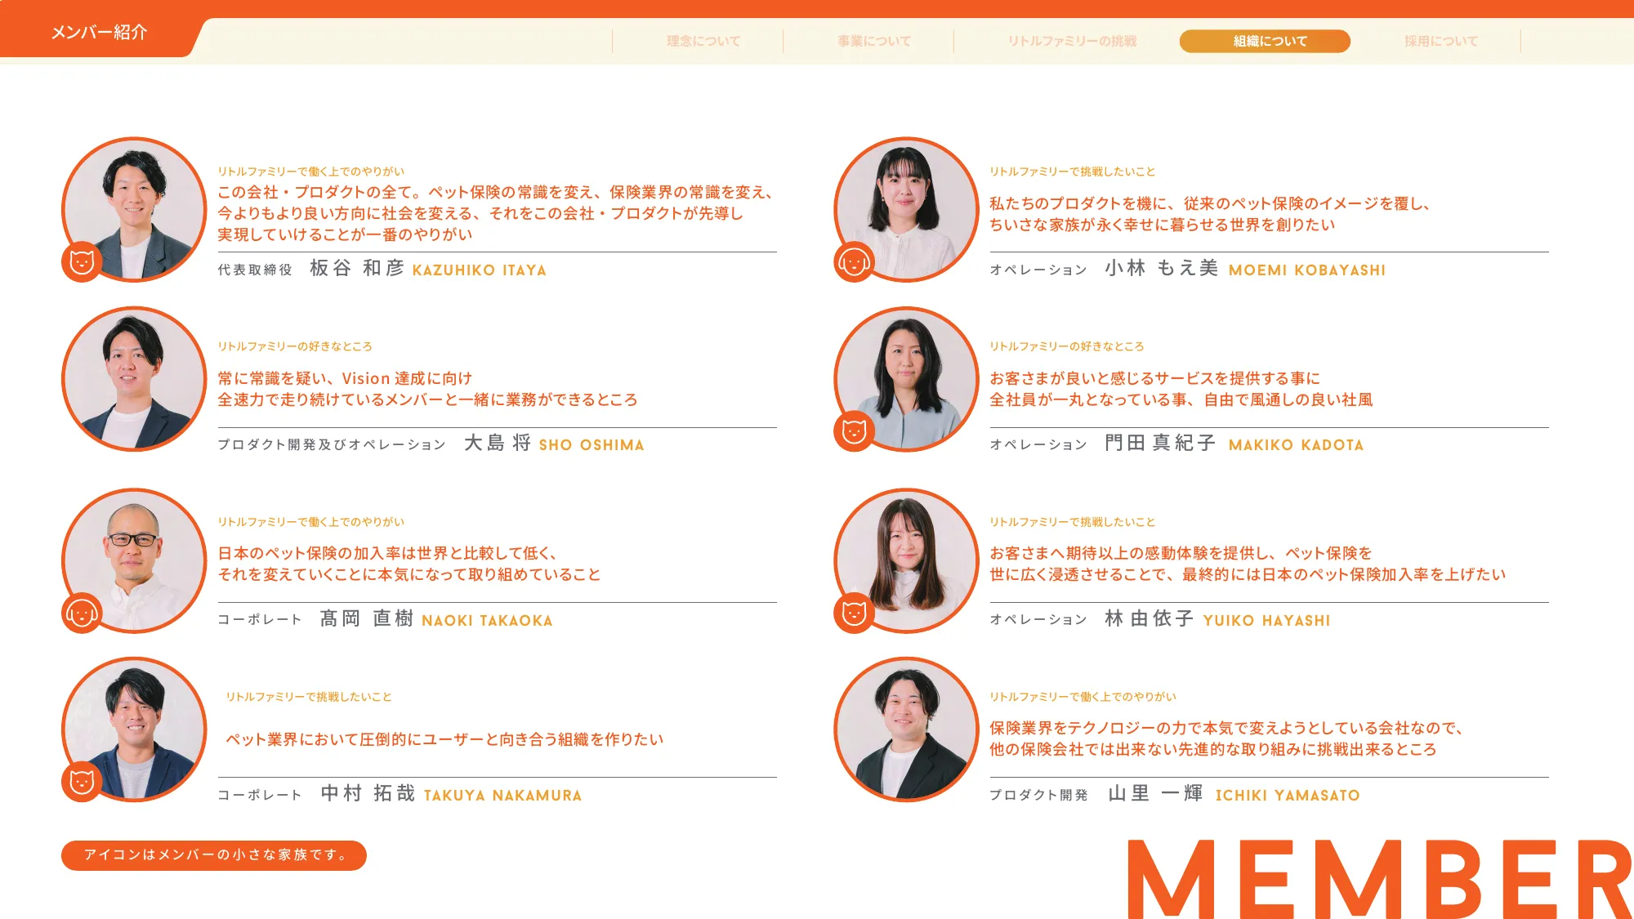Click the Japanese name 山里 一輝
The height and width of the screenshot is (919, 1634).
click(x=1156, y=793)
